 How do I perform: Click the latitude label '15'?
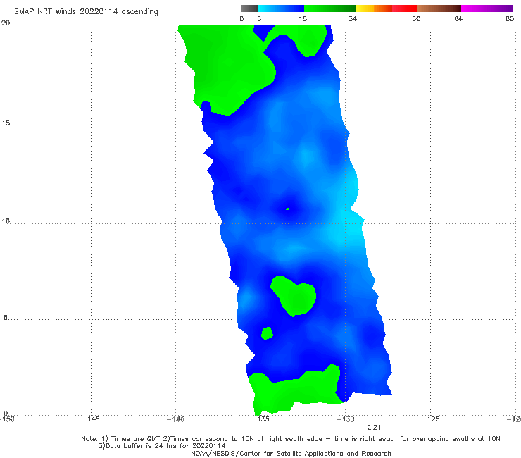(6, 123)
